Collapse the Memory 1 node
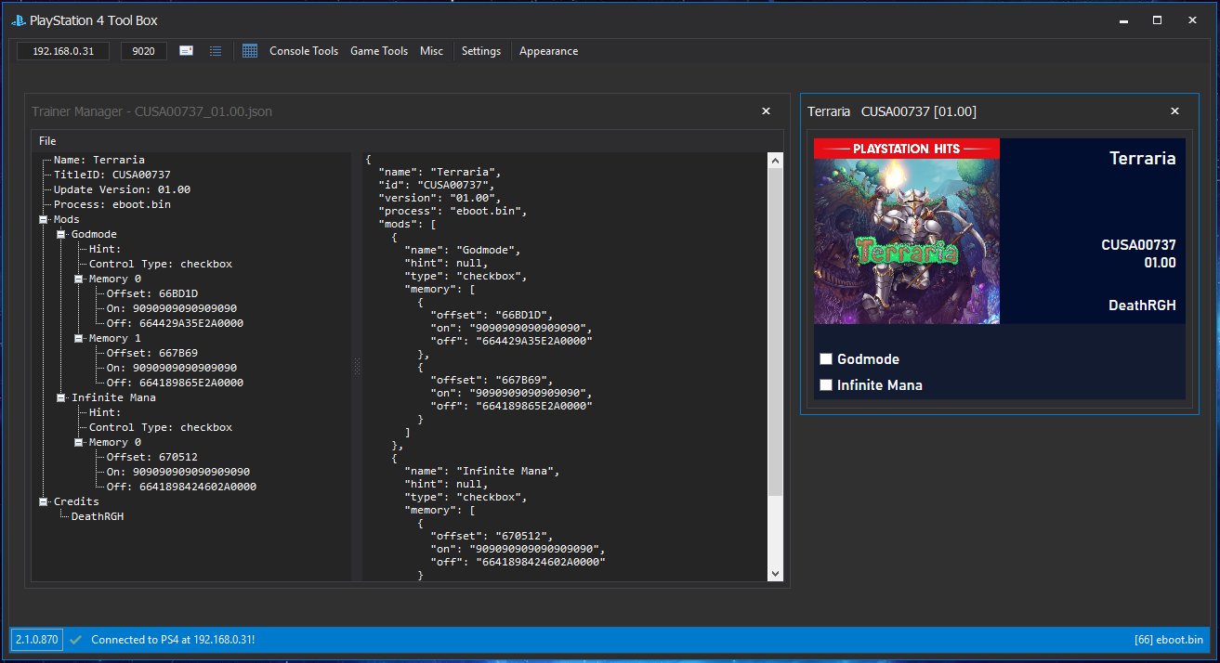Screen dimensions: 1220x663 coord(79,338)
